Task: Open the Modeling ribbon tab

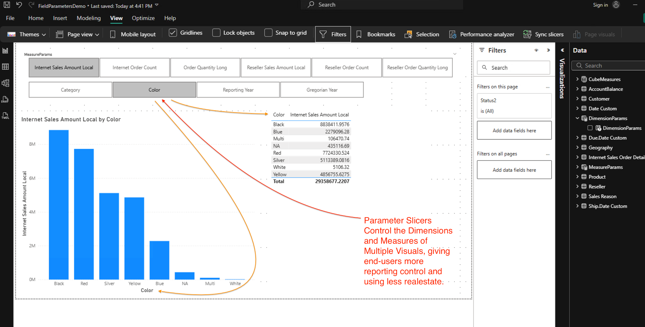Action: pyautogui.click(x=88, y=18)
